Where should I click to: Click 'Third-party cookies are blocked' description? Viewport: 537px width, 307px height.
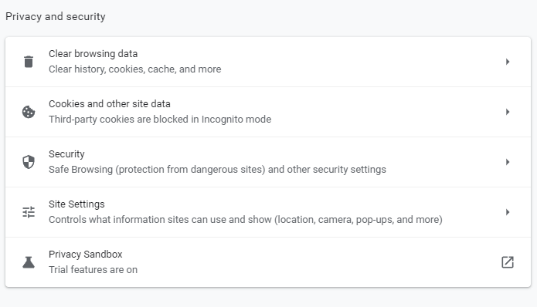click(x=160, y=120)
